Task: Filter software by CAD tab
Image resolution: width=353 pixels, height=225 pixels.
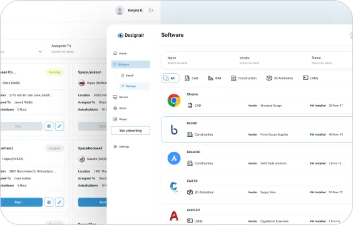Action: click(191, 78)
